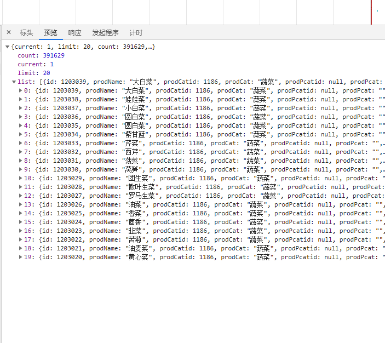
Task: Expand list item 5 紫甘蓝
Action: pyautogui.click(x=21, y=135)
